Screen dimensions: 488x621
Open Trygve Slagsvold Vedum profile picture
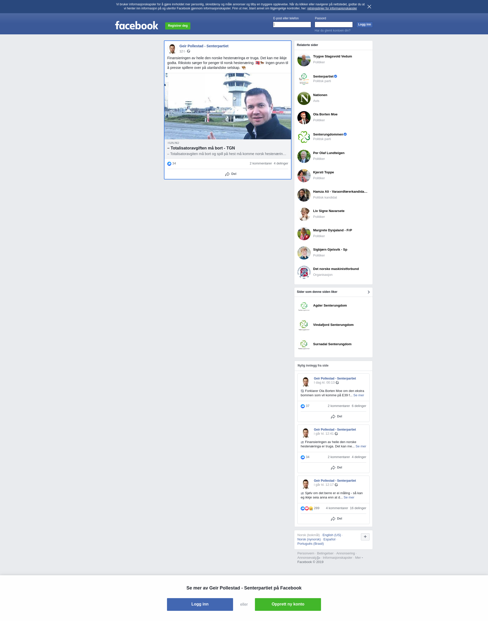[304, 59]
